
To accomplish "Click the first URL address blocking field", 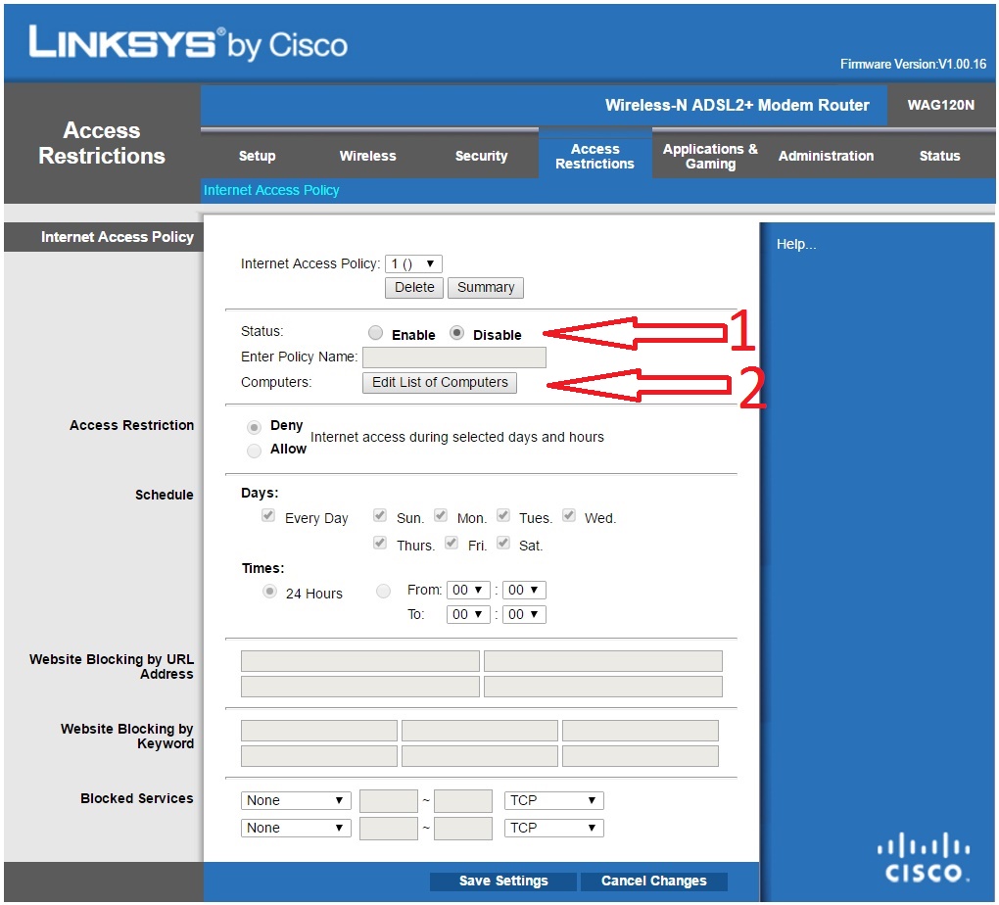I will (x=360, y=661).
